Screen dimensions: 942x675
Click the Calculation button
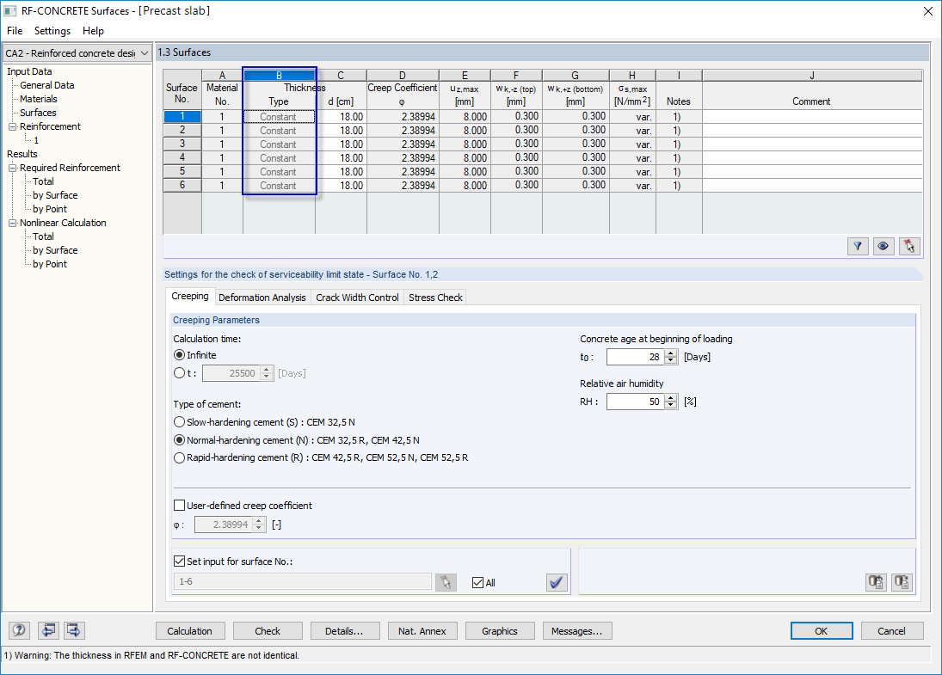[x=190, y=631]
